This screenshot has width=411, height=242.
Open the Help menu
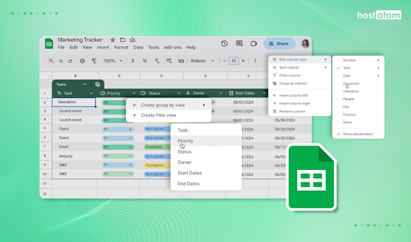(x=191, y=47)
